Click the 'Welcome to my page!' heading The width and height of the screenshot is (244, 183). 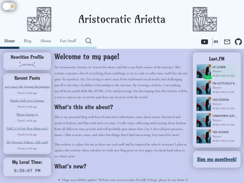point(87,56)
